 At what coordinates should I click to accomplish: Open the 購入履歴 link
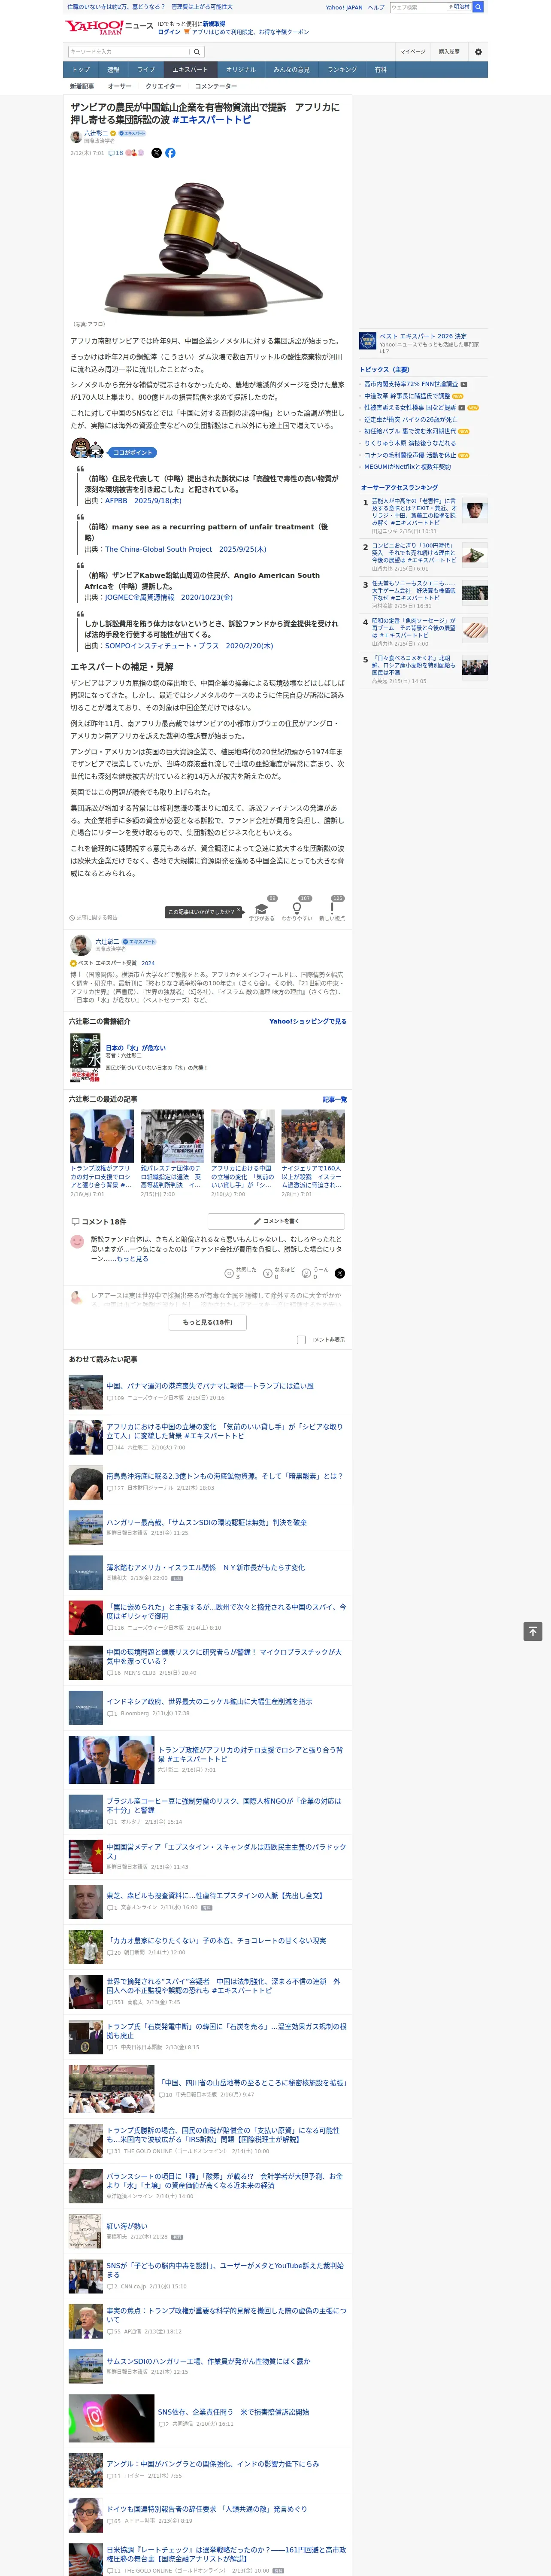click(449, 52)
